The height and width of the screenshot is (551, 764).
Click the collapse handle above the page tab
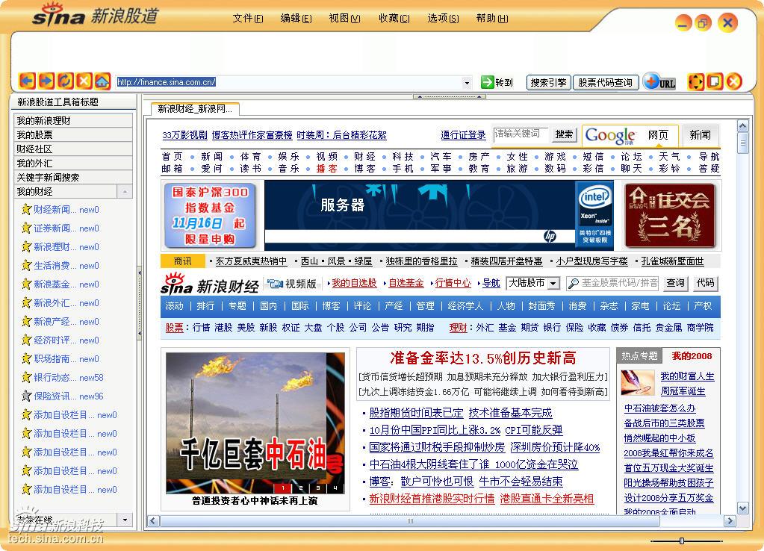click(x=449, y=96)
